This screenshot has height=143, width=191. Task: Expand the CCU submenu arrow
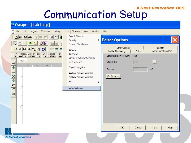(x=98, y=82)
